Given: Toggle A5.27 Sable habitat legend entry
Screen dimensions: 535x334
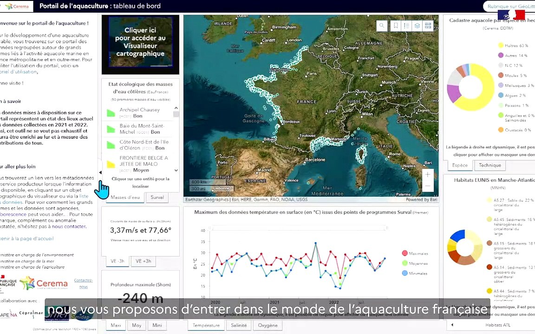Looking at the screenshot, I should click(510, 205).
